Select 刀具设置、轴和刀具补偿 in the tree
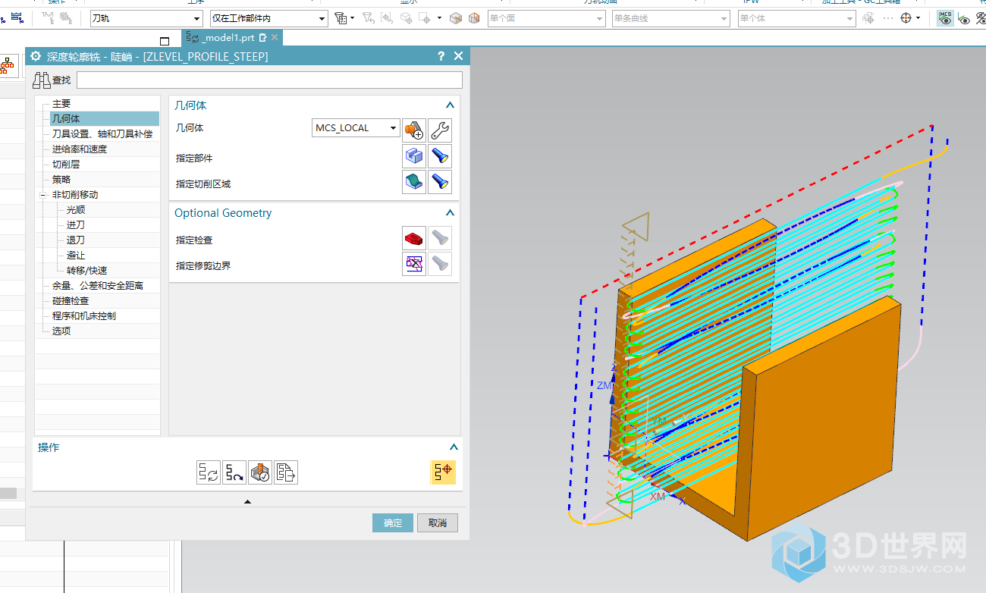The image size is (986, 593). pyautogui.click(x=102, y=134)
